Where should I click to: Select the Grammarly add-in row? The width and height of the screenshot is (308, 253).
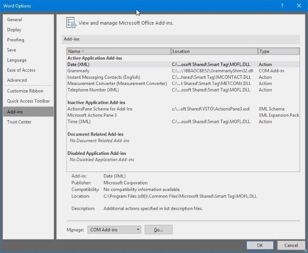183,71
